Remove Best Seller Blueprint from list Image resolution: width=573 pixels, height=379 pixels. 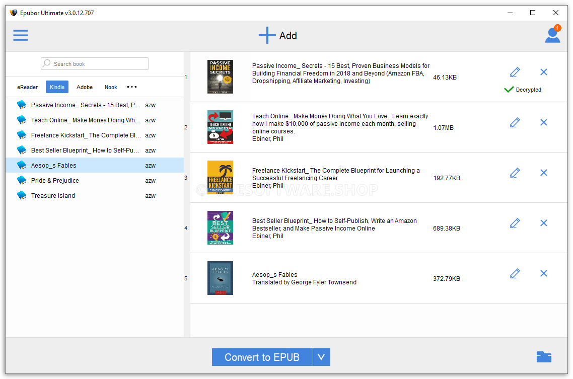pyautogui.click(x=544, y=223)
